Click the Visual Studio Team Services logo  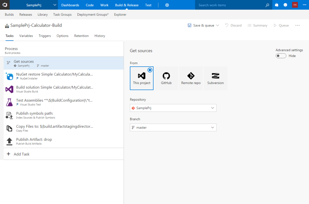pos(5,5)
